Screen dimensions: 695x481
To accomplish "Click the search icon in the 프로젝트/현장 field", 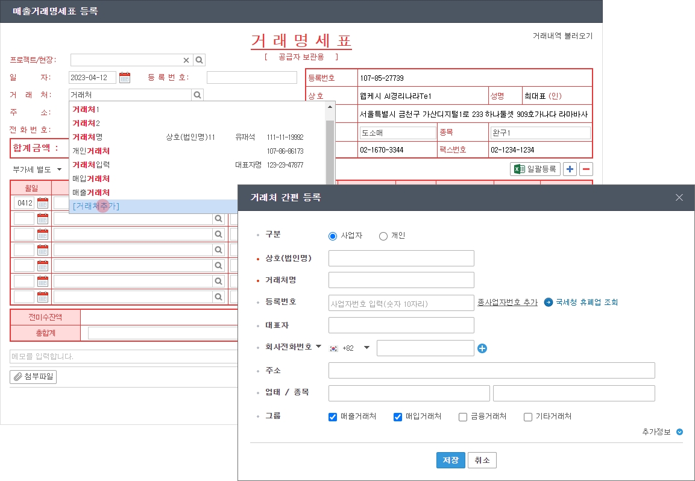I will [200, 60].
